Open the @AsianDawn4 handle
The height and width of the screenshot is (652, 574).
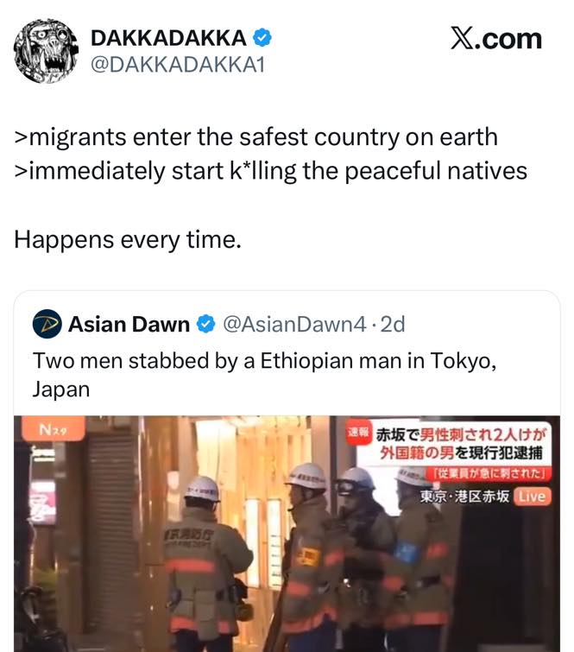click(294, 325)
